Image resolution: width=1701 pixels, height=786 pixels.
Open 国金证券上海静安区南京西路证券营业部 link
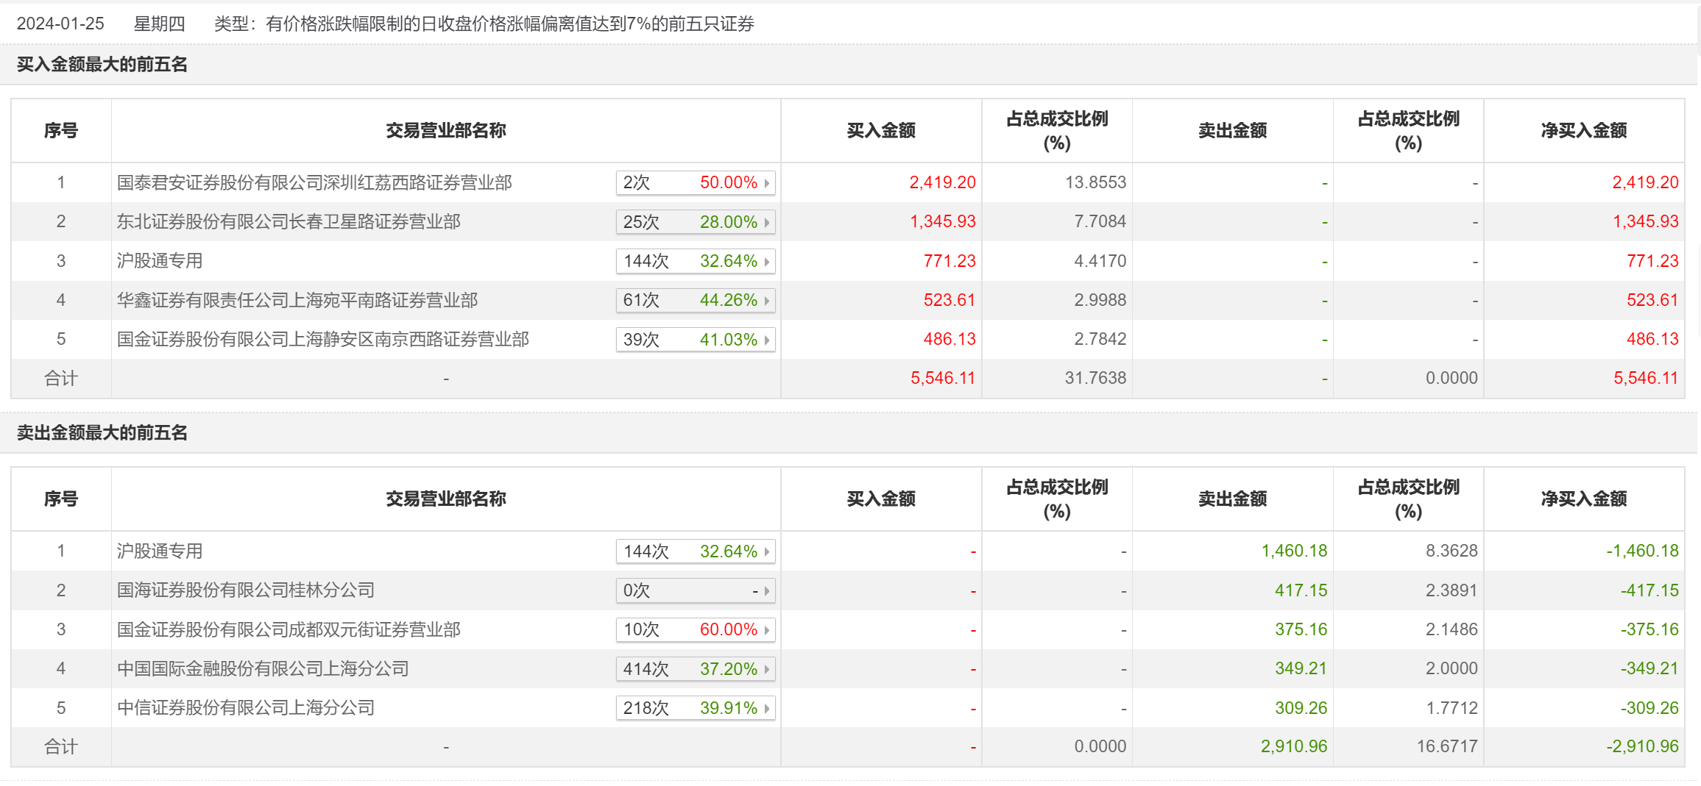click(x=323, y=339)
